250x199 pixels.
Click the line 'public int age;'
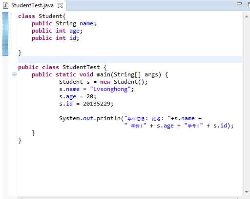point(57,31)
